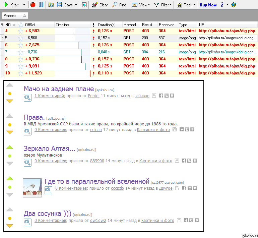
Task: Upvote the 'Зеркало Алтая...' post
Action: pyautogui.click(x=10, y=147)
